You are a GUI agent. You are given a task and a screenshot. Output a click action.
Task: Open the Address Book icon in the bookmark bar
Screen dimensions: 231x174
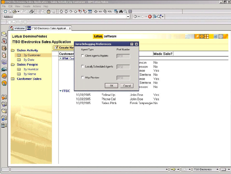pos(4,48)
